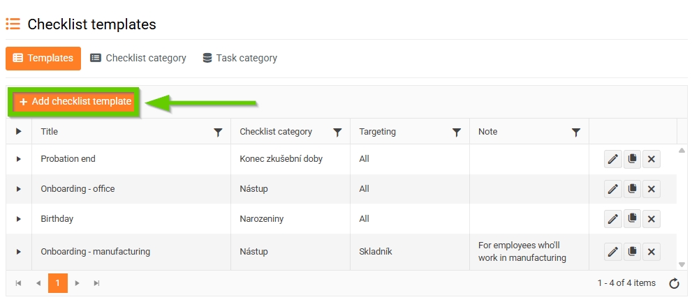Switch to the Checklist category tab
Screen dimensions: 692x302
[x=138, y=58]
